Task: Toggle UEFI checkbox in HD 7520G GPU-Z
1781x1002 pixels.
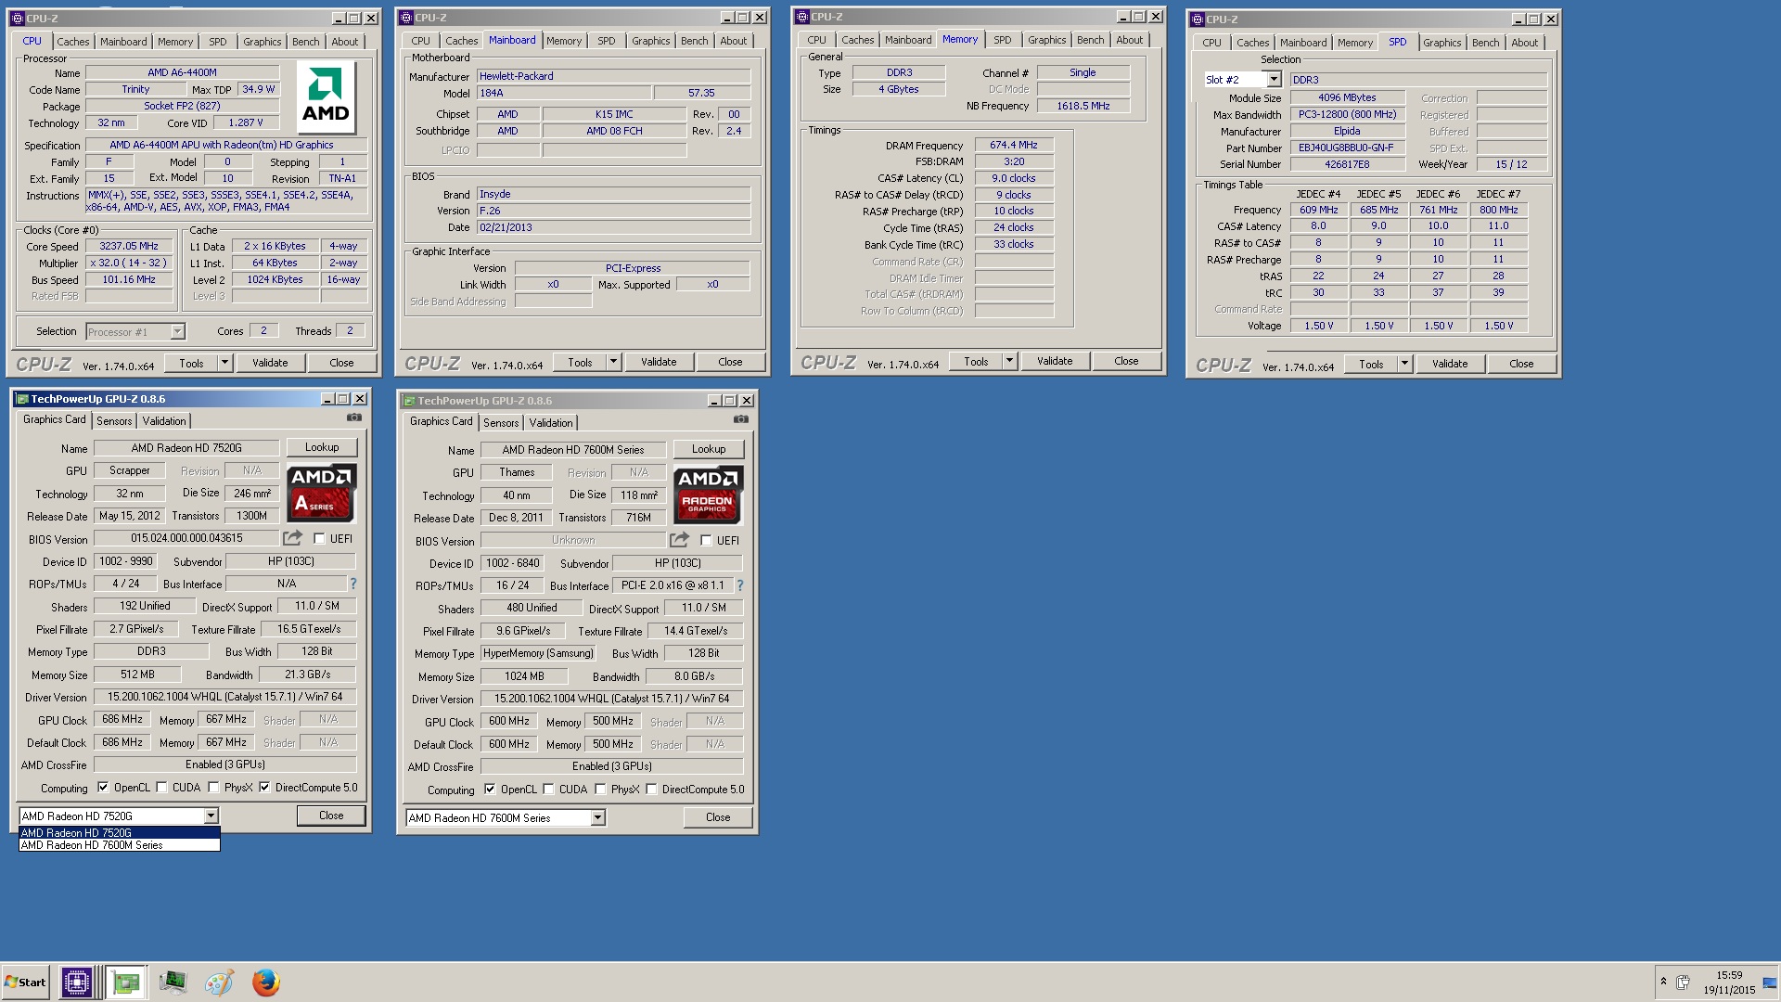Action: pyautogui.click(x=319, y=539)
